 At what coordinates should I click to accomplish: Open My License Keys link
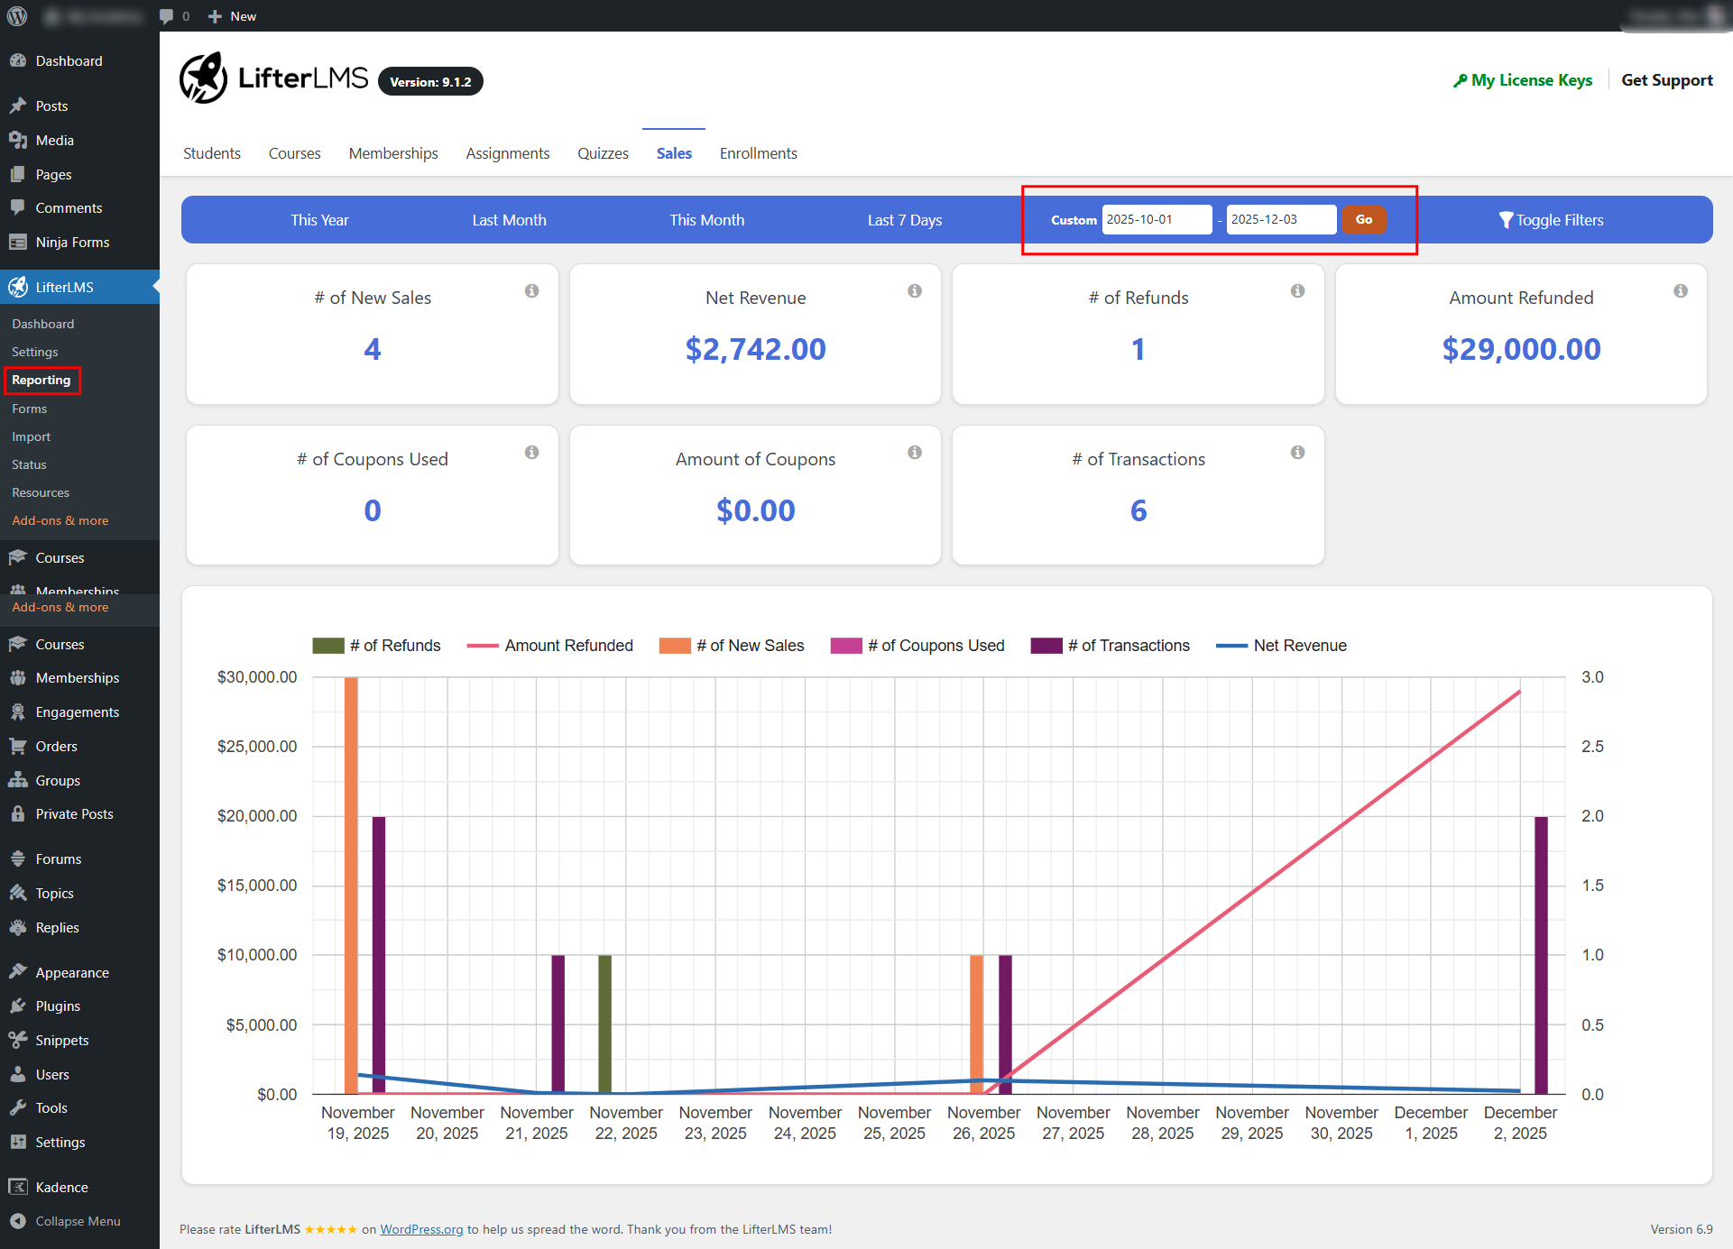(x=1523, y=80)
